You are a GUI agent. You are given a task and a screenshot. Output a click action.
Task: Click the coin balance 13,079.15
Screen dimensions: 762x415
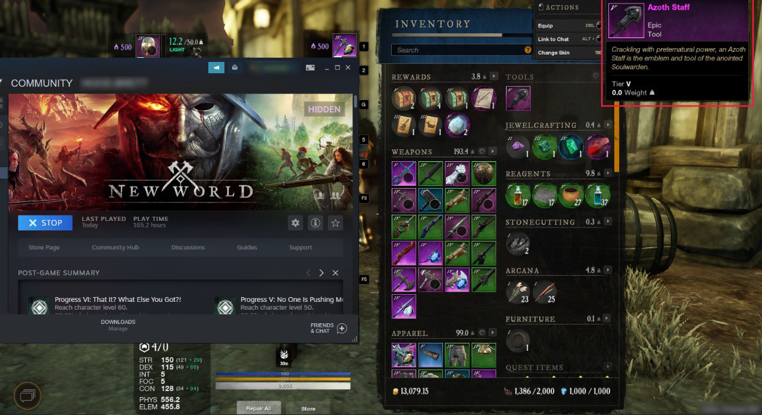[x=410, y=391]
